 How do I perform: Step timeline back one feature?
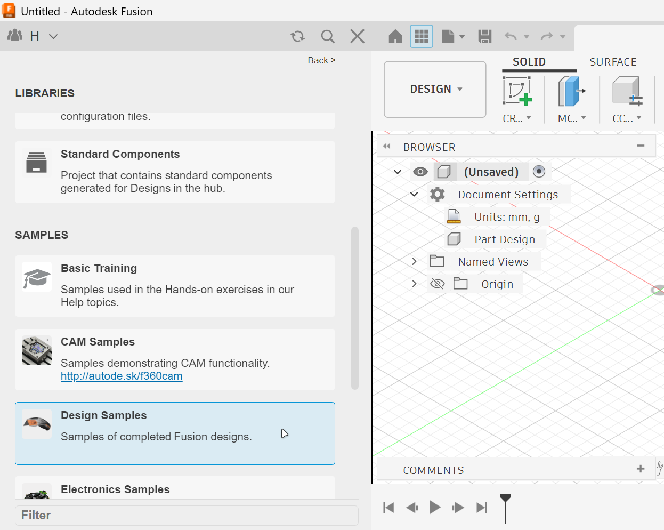click(412, 508)
